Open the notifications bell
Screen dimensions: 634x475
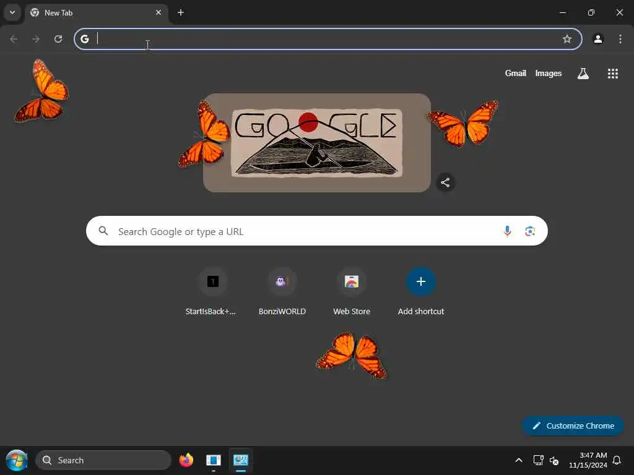617,460
